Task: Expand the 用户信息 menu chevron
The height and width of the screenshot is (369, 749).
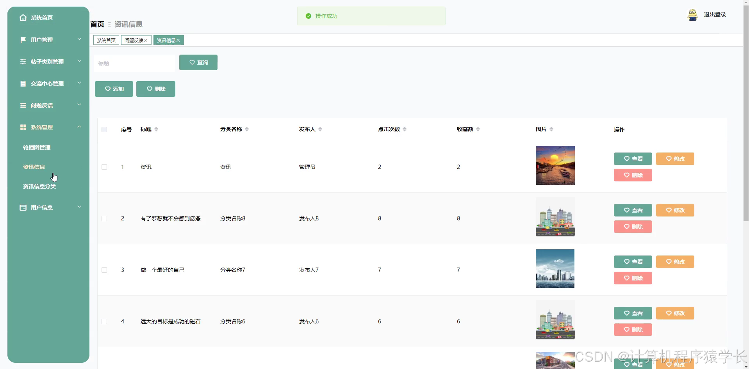Action: pos(79,207)
